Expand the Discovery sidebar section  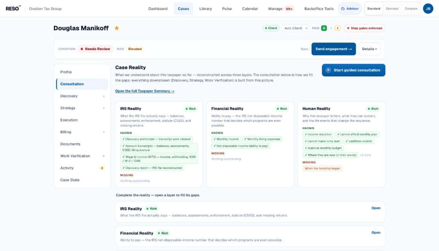pos(82,96)
